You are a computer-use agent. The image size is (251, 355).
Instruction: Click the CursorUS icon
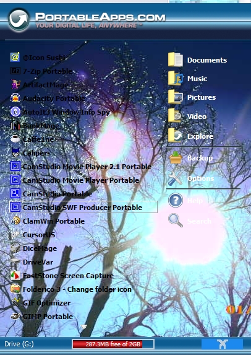point(15,235)
